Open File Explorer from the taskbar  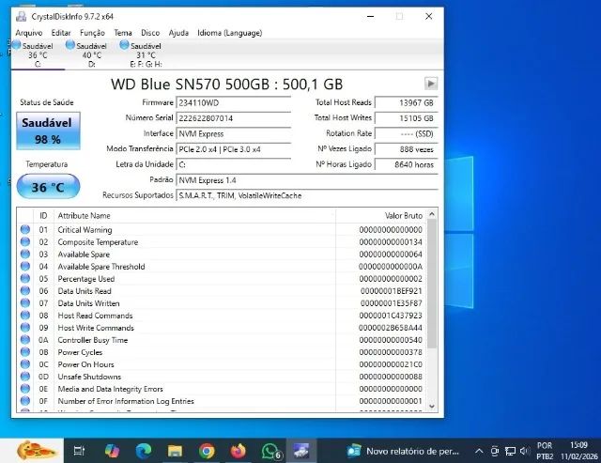click(x=175, y=451)
